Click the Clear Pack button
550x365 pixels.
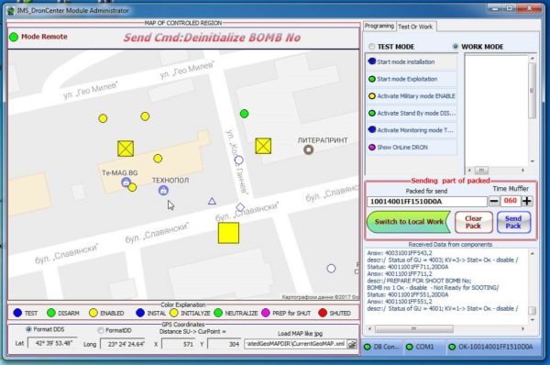click(x=474, y=222)
